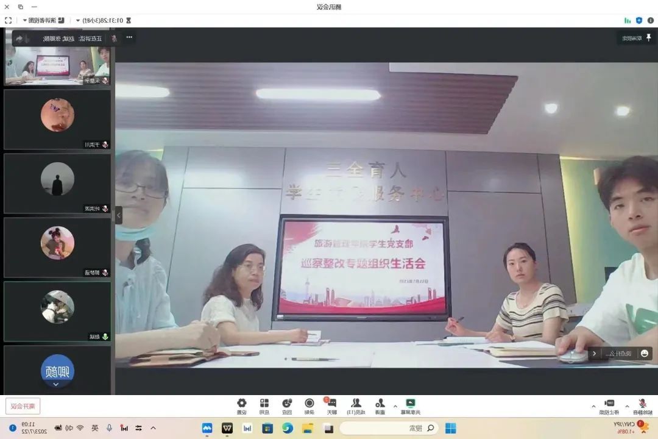658x439 pixels.
Task: Start recording with the 录制 icon
Action: (310, 405)
